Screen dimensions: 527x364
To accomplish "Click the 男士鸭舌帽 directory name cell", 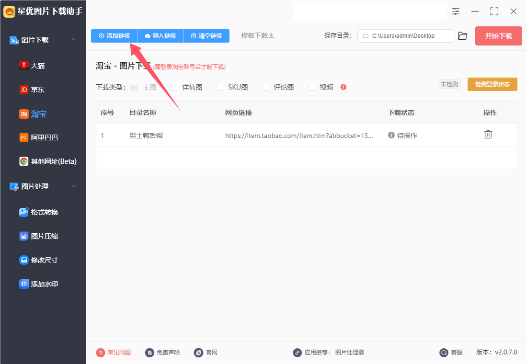I will pyautogui.click(x=146, y=136).
